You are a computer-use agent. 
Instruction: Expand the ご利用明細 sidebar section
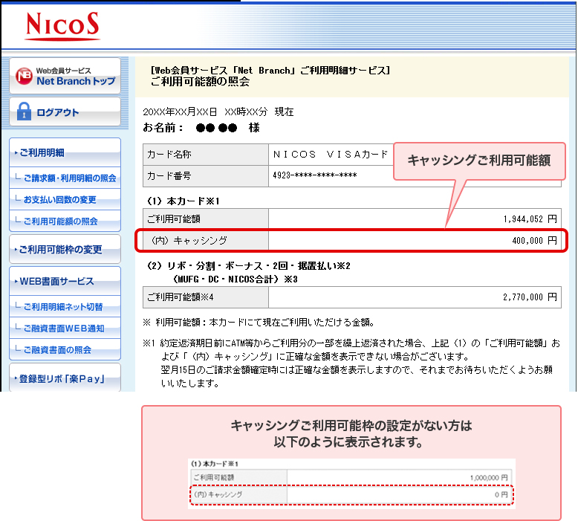(x=65, y=152)
